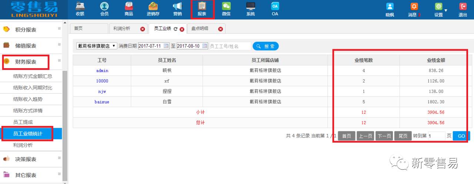
Task: Open the 营销 marketing module icon
Action: pyautogui.click(x=177, y=9)
